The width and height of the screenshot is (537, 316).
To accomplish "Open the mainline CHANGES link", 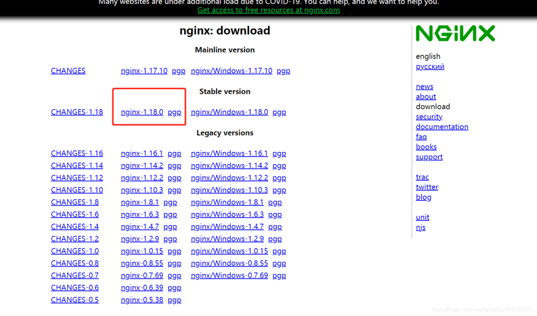I will (x=68, y=71).
